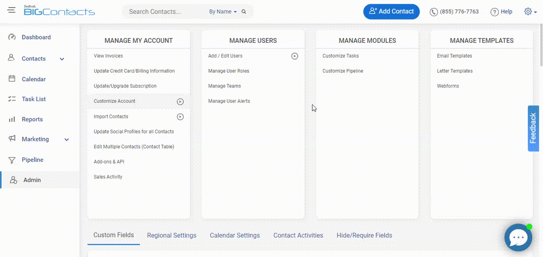543x257 pixels.
Task: Click the Add Contact button
Action: (391, 11)
